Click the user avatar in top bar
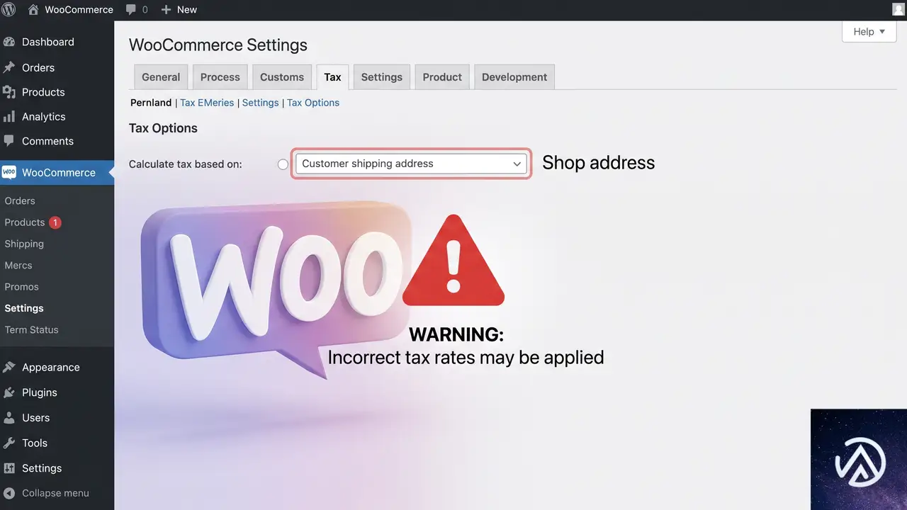This screenshot has width=907, height=510. 898,9
